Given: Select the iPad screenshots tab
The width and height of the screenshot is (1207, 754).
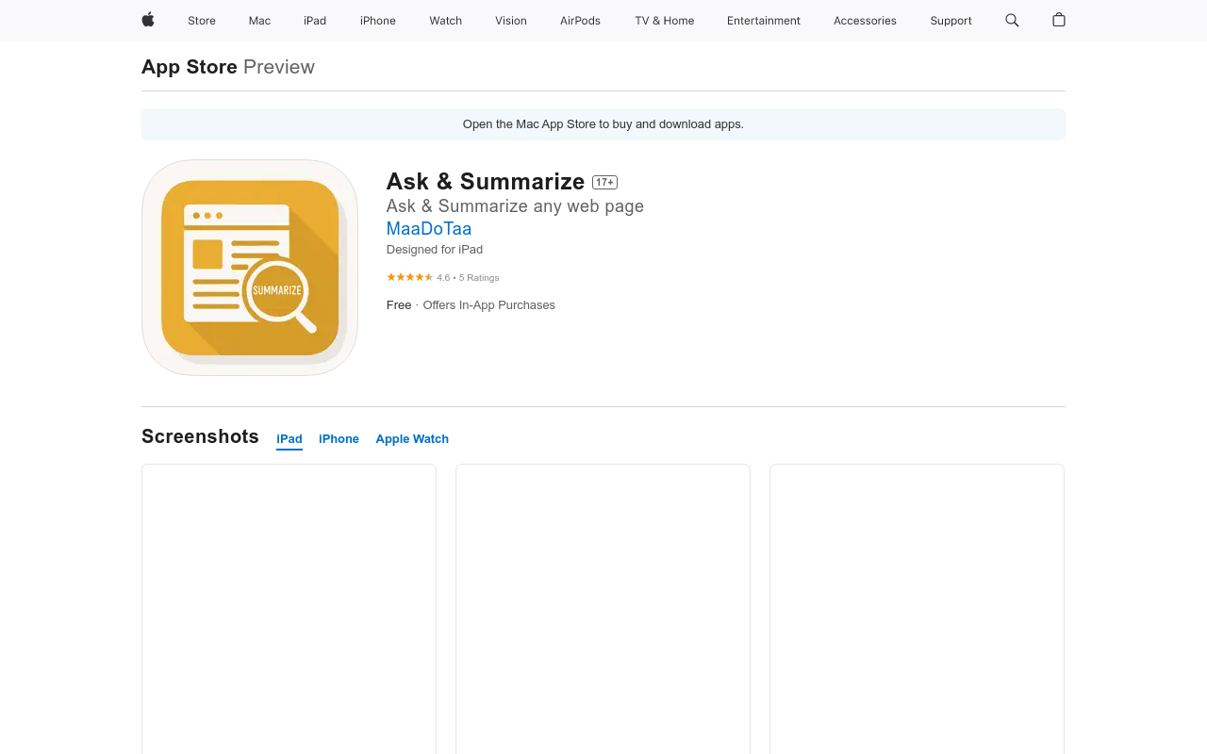Looking at the screenshot, I should coord(289,439).
